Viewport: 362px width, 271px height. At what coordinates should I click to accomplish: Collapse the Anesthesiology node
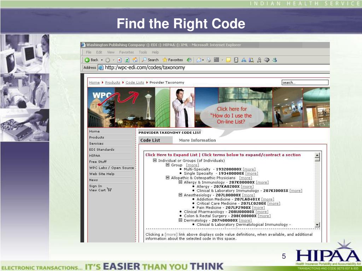(x=181, y=195)
